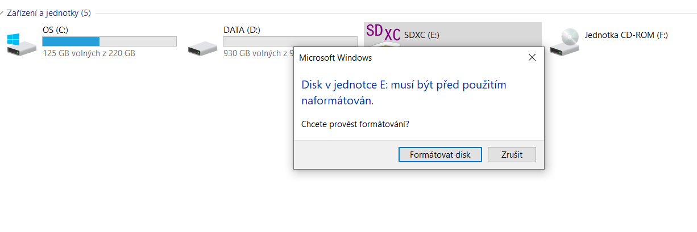Click the 125 GB volných z 220 GB text
The width and height of the screenshot is (697, 232).
pos(89,53)
